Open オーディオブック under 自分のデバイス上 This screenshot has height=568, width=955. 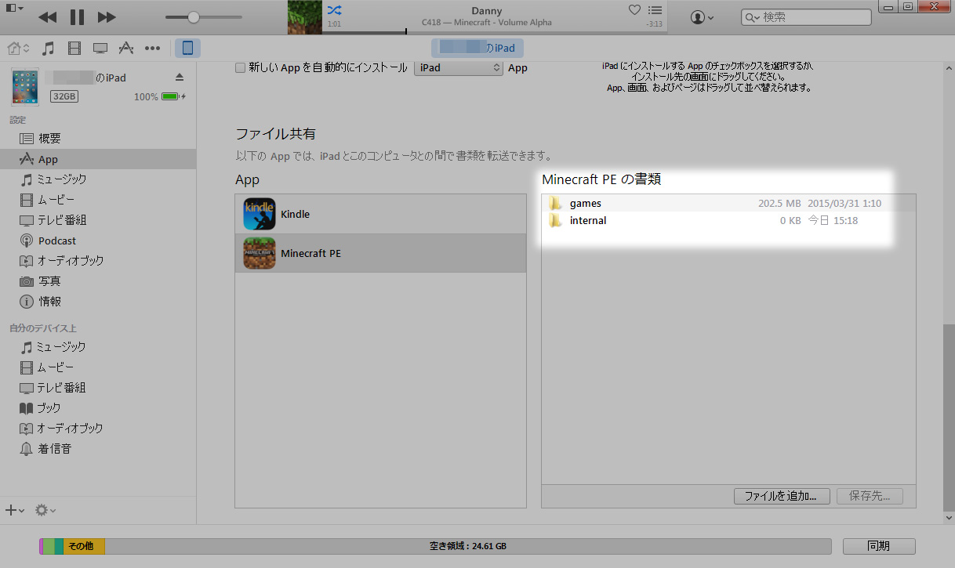(98, 429)
